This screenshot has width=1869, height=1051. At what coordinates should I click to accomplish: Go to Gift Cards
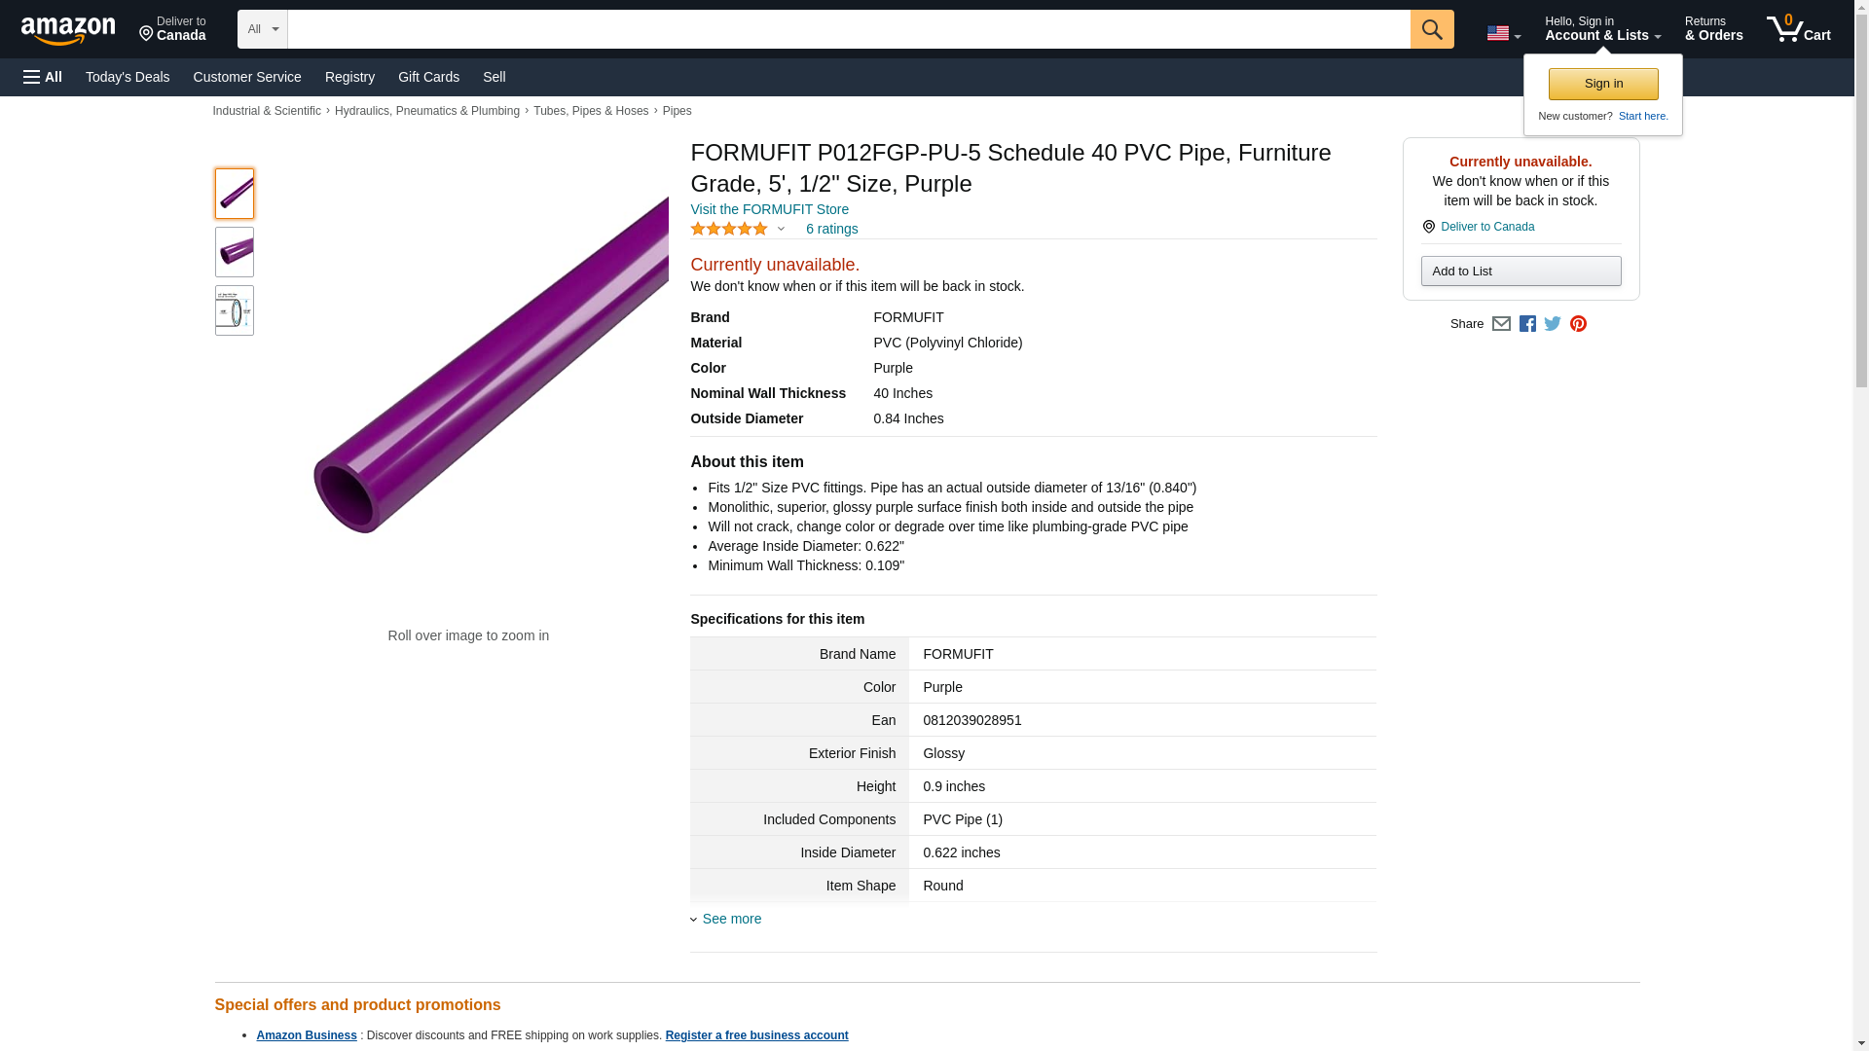pyautogui.click(x=428, y=77)
